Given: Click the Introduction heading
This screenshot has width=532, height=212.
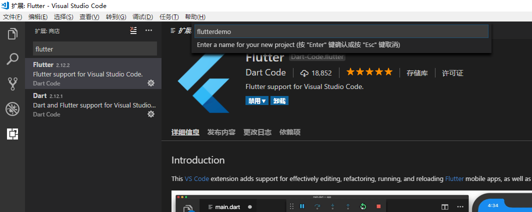Looking at the screenshot, I should 198,160.
